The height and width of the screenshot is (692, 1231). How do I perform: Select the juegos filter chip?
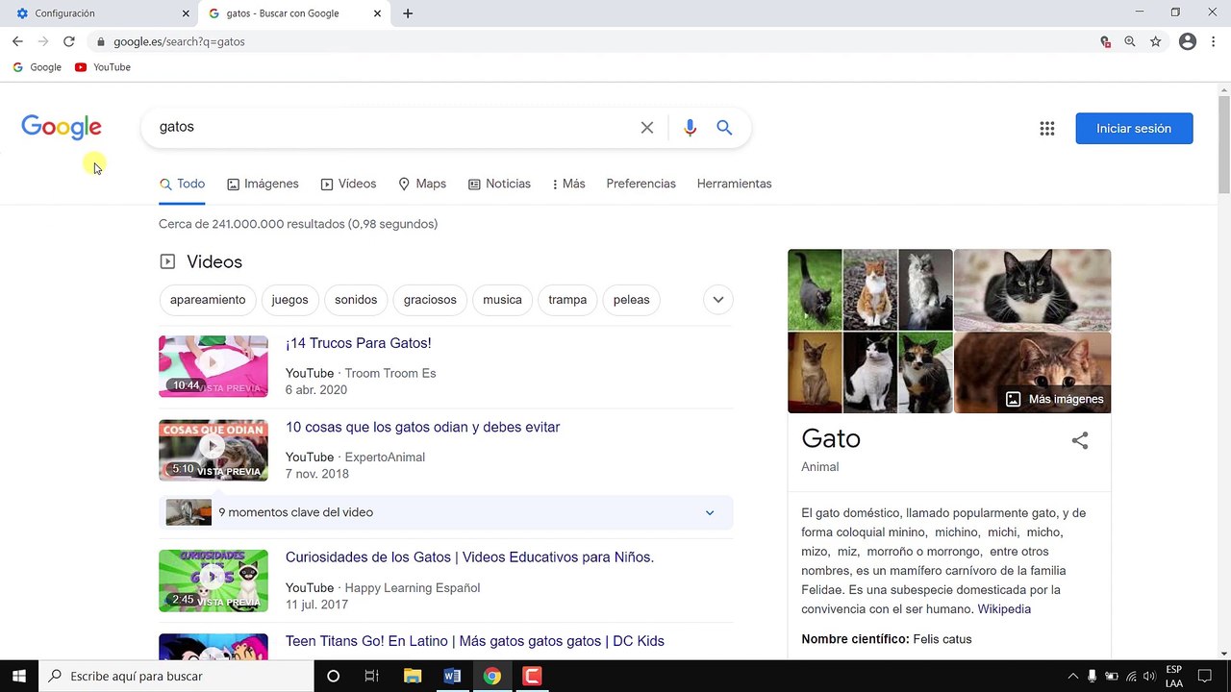289,300
